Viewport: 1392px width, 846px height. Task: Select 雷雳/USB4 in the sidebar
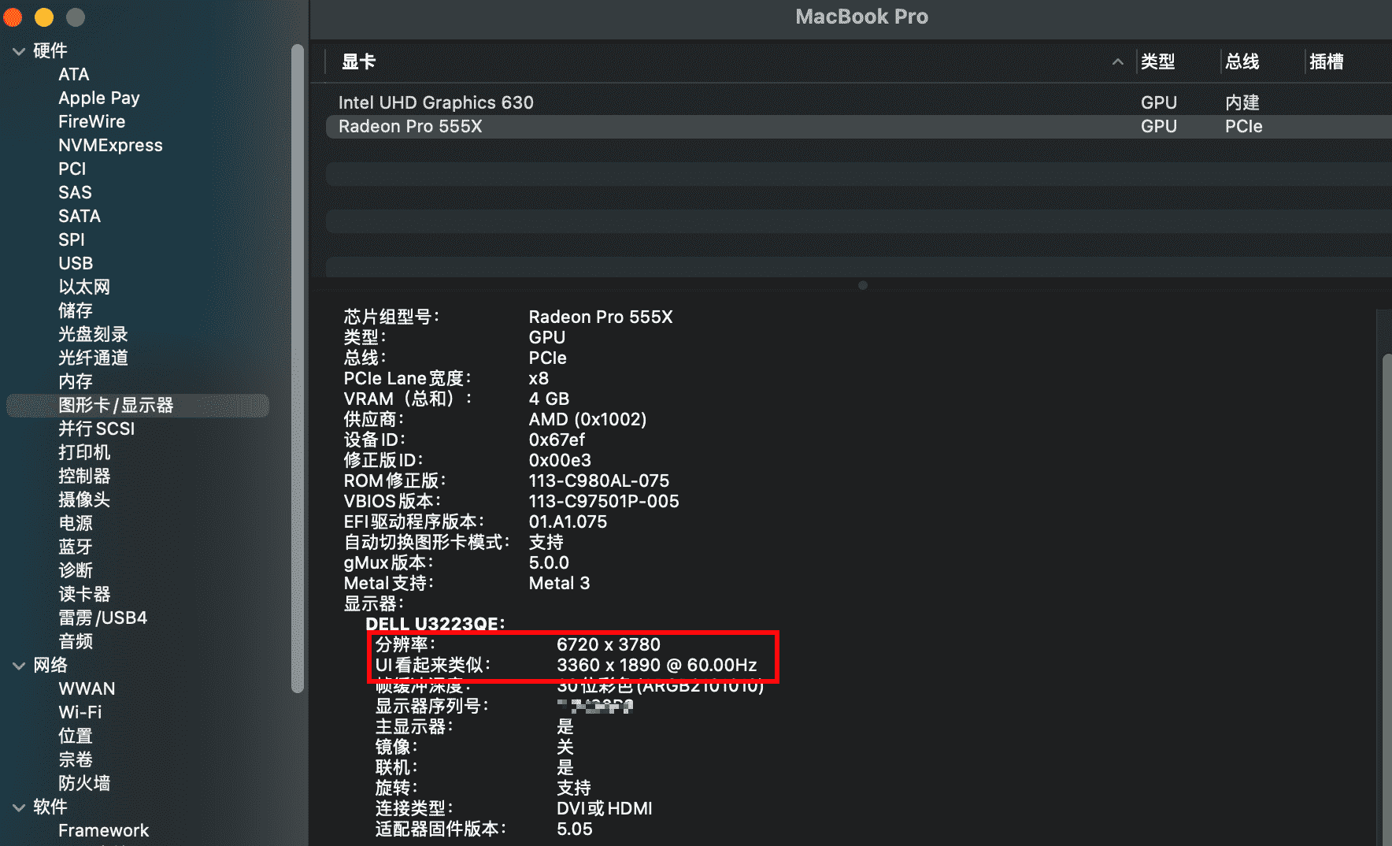point(103,618)
